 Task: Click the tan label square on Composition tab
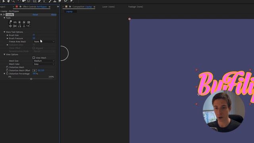[x=66, y=7]
